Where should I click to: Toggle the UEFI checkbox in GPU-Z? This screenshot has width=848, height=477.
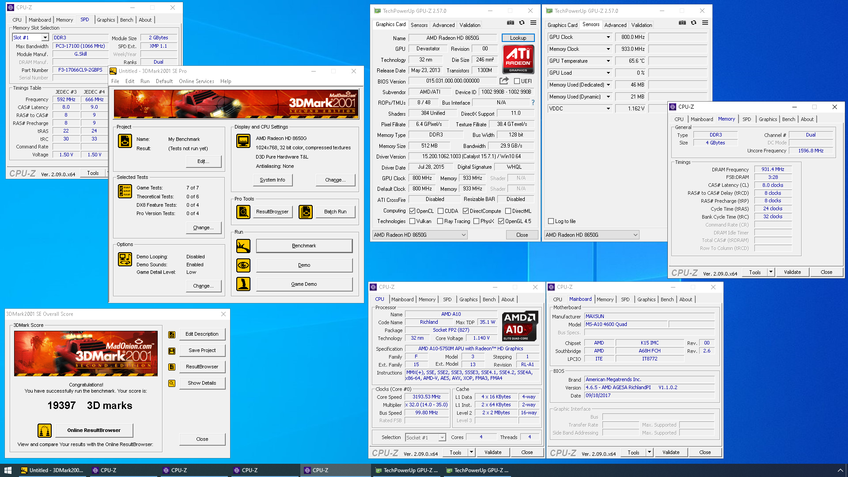tap(517, 81)
